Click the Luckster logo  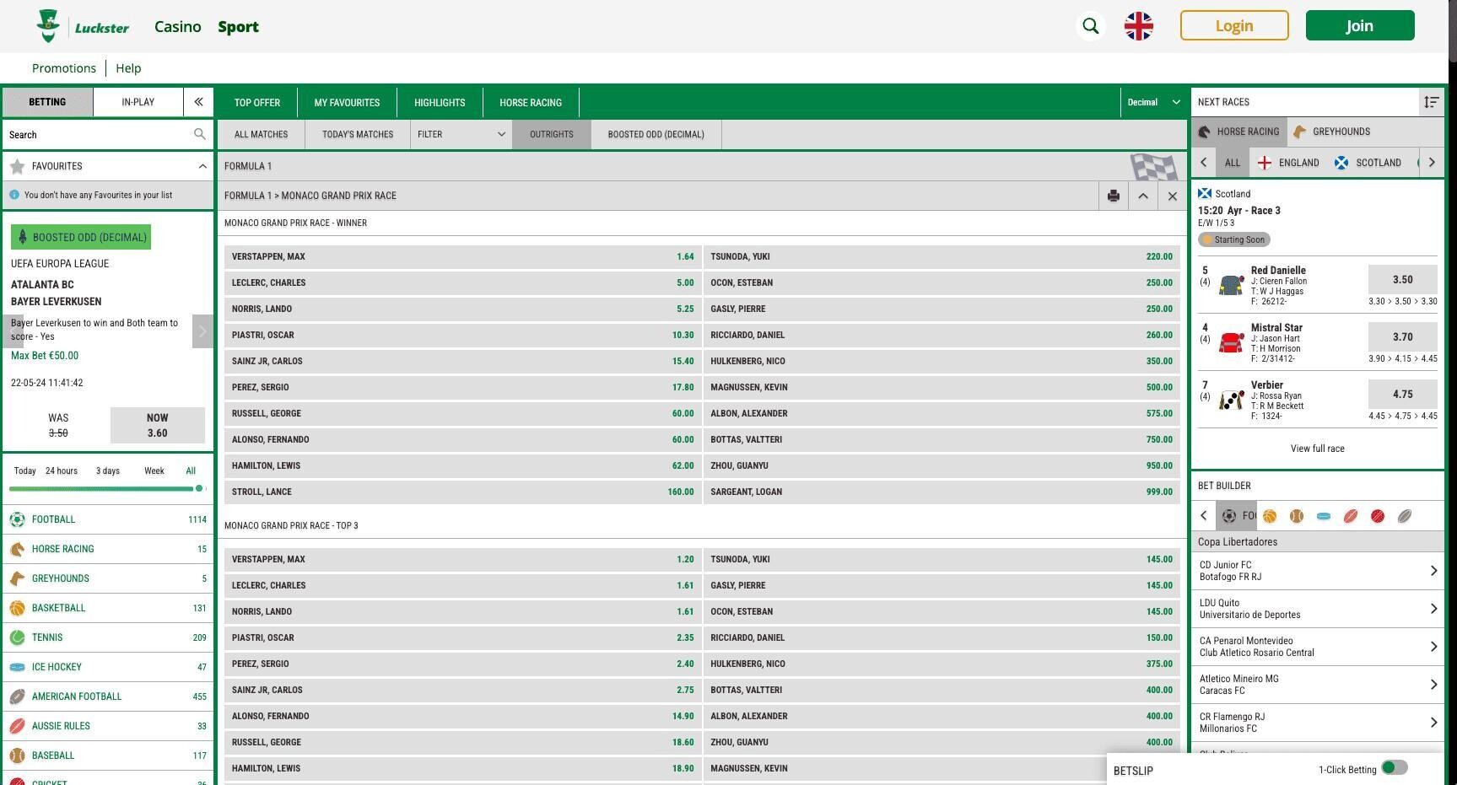coord(83,26)
